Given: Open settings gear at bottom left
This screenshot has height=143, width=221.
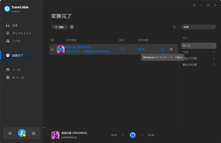Looking at the screenshot, I should pyautogui.click(x=10, y=133).
